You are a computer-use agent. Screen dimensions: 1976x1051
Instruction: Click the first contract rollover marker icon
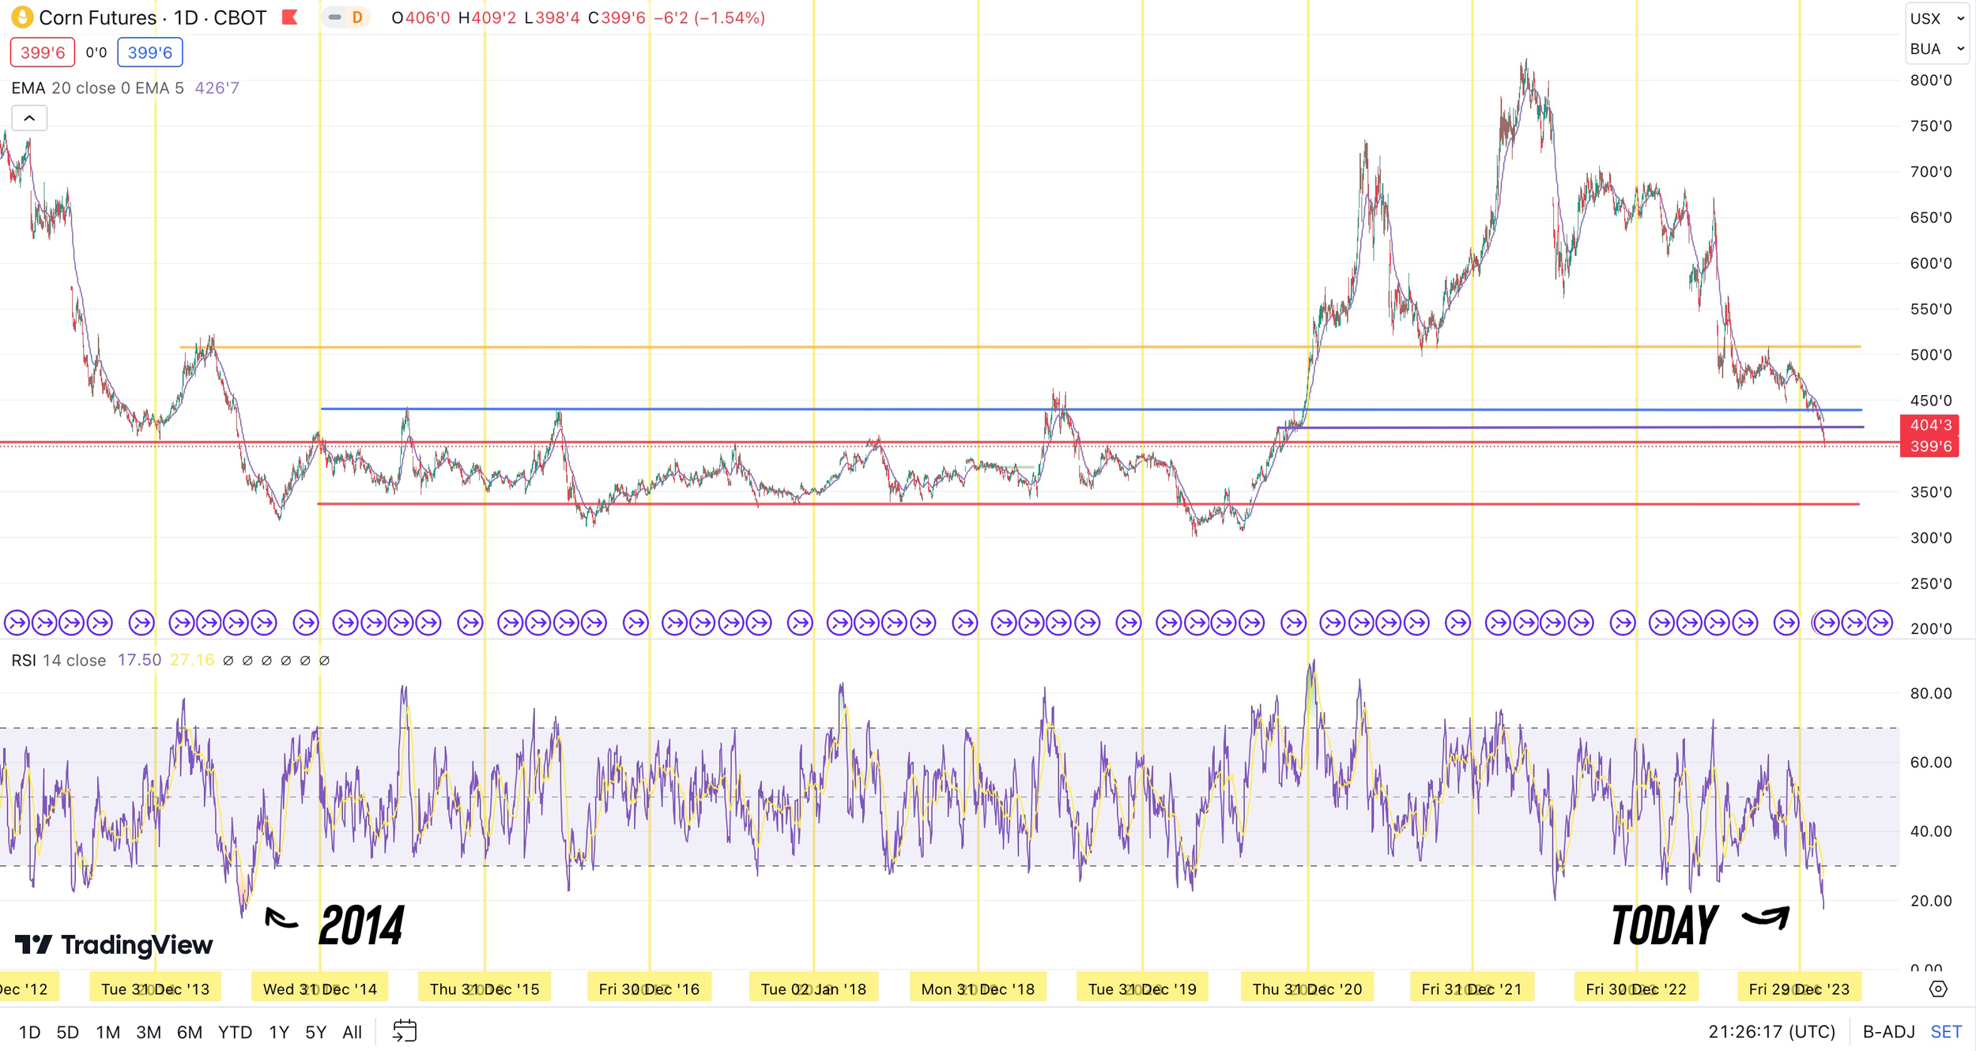17,623
